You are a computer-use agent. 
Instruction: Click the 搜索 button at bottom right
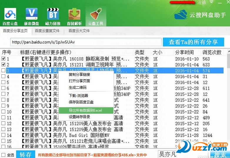pos(220,155)
